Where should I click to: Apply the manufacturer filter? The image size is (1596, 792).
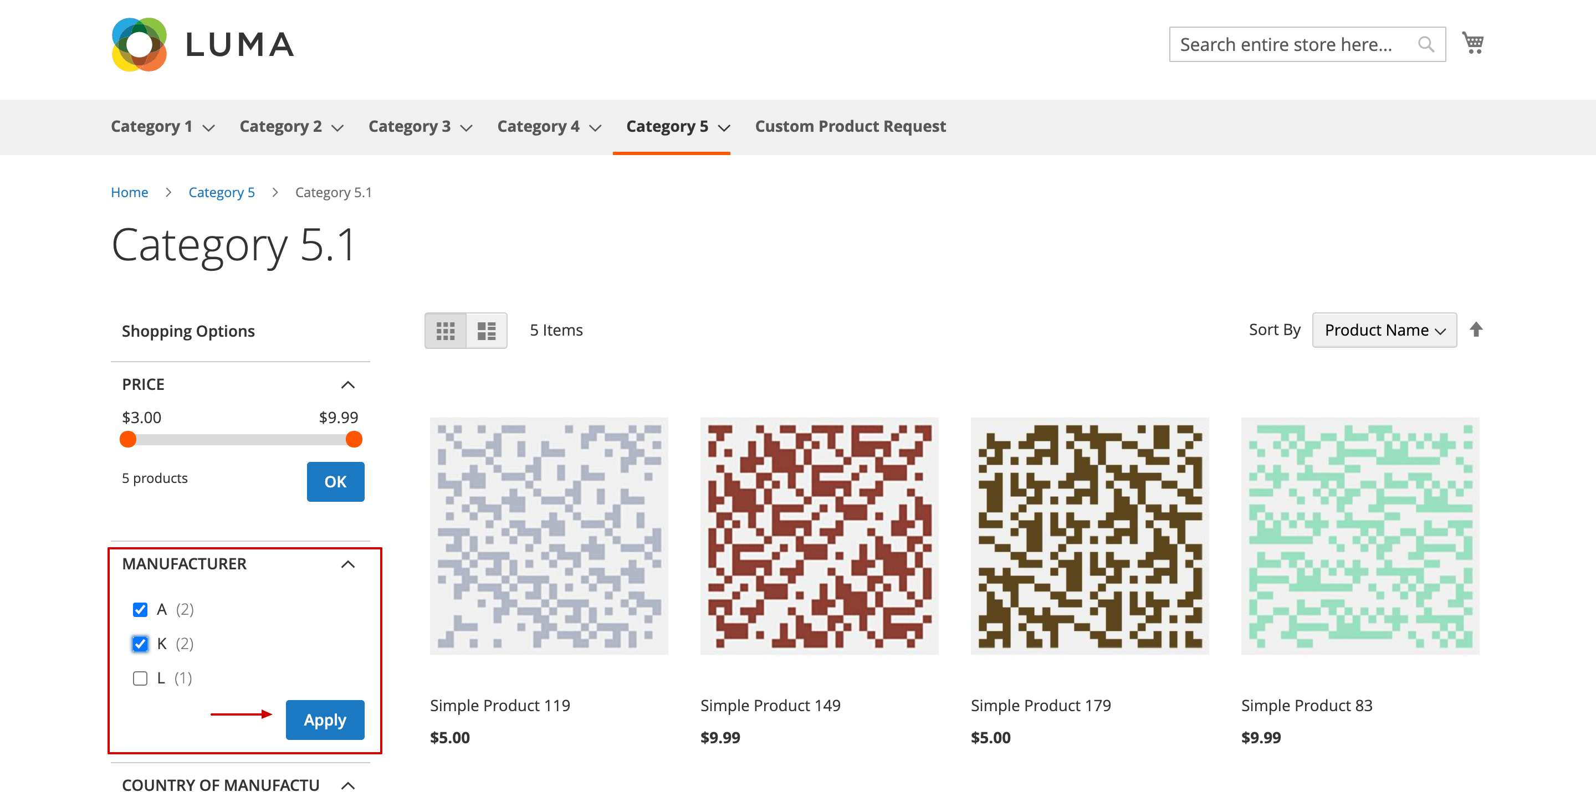tap(325, 719)
